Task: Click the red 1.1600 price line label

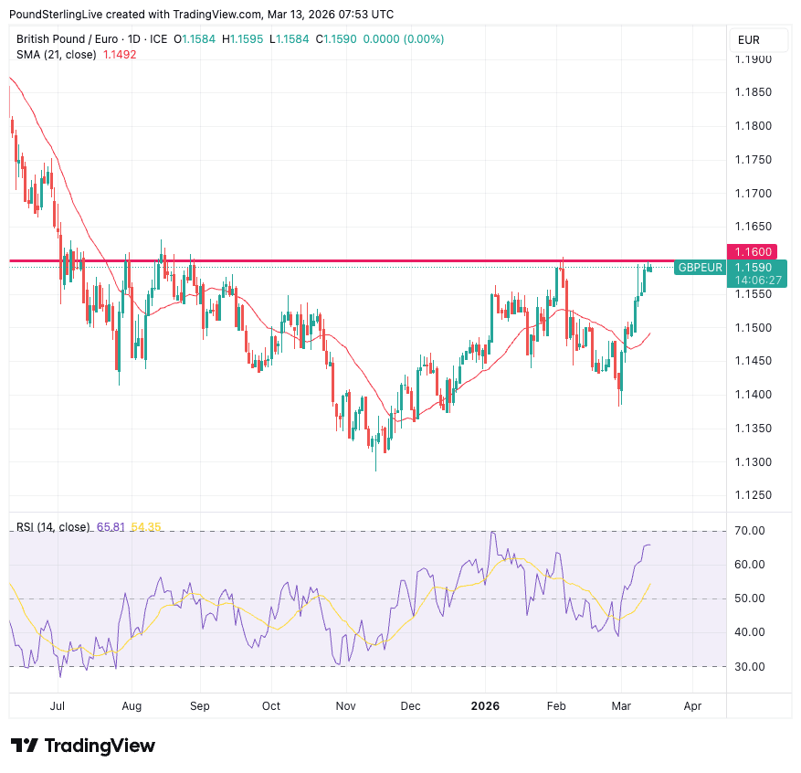Action: 749,251
